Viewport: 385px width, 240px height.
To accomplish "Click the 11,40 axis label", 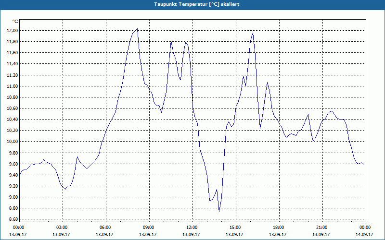I will click(13, 64).
